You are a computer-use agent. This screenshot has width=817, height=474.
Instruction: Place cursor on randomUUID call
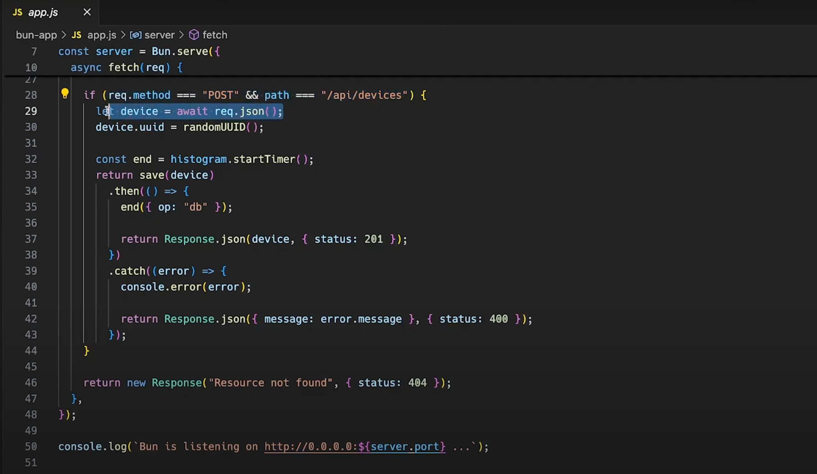214,127
